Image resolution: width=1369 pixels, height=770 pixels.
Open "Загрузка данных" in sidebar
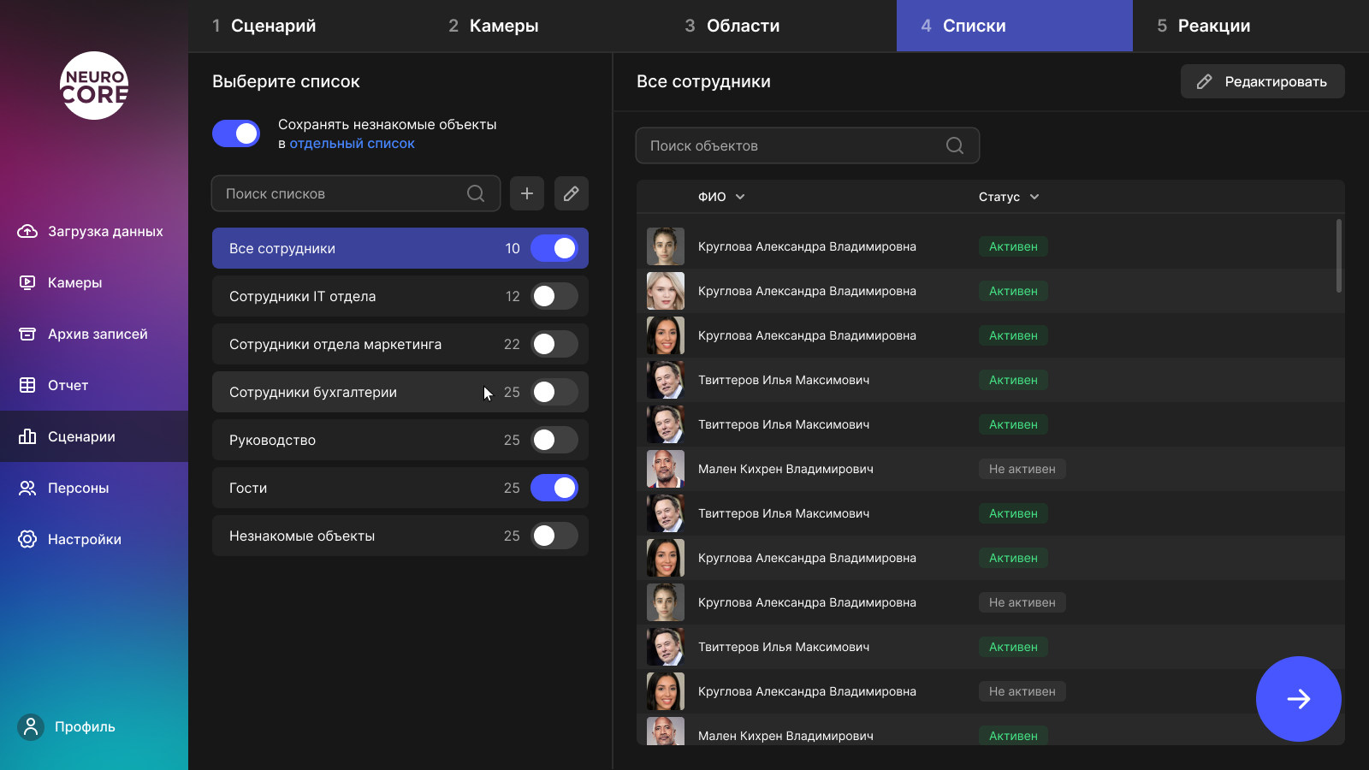click(94, 231)
